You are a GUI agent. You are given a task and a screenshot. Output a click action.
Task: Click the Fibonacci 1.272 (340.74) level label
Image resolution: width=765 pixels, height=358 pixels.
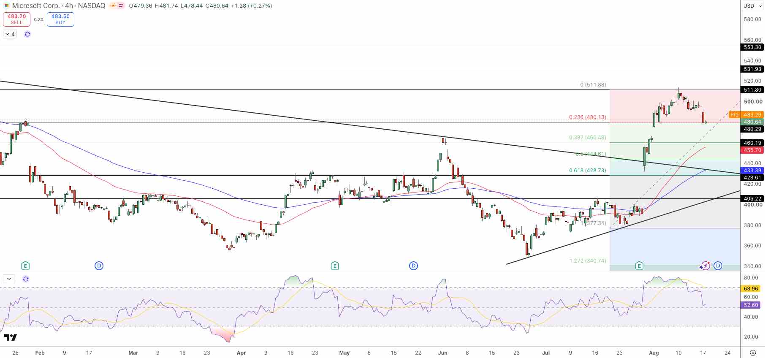click(x=587, y=261)
